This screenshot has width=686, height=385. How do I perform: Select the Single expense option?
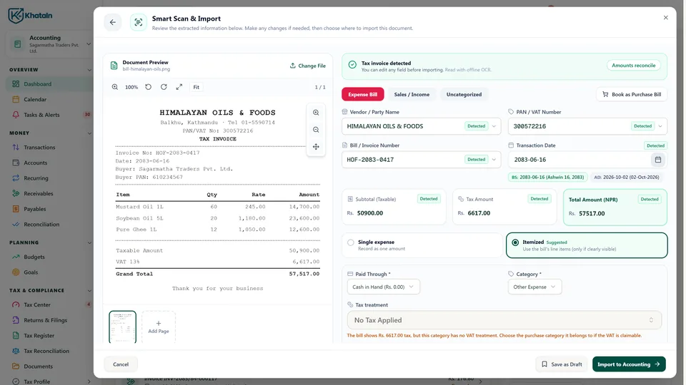pos(422,245)
